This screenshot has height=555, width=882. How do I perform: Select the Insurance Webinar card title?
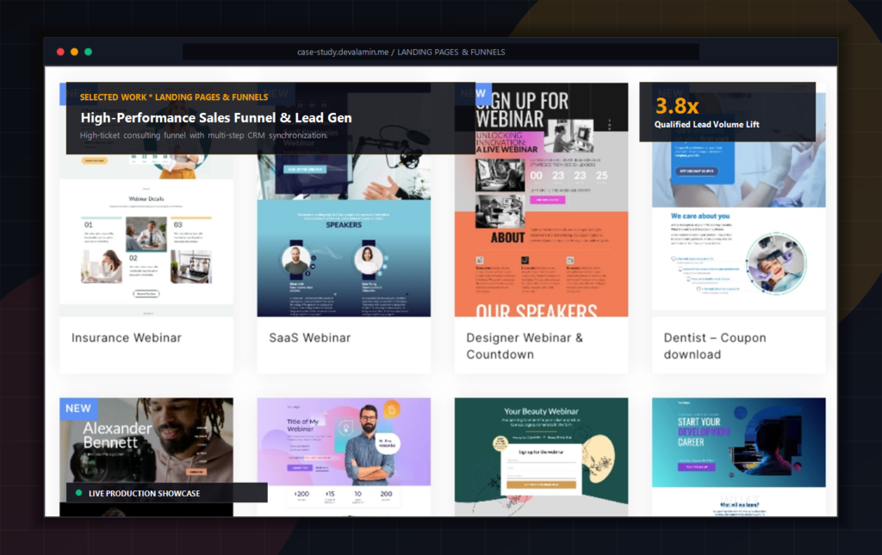127,338
